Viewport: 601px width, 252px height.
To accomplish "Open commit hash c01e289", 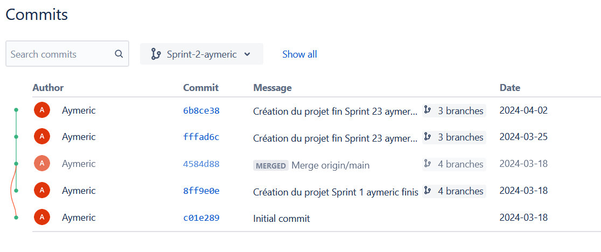I will 201,218.
